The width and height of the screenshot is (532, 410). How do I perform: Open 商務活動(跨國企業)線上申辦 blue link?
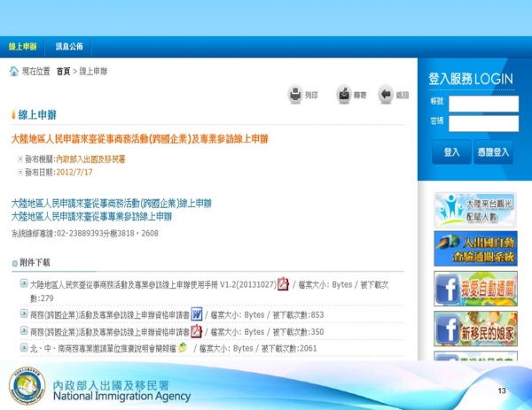(111, 204)
